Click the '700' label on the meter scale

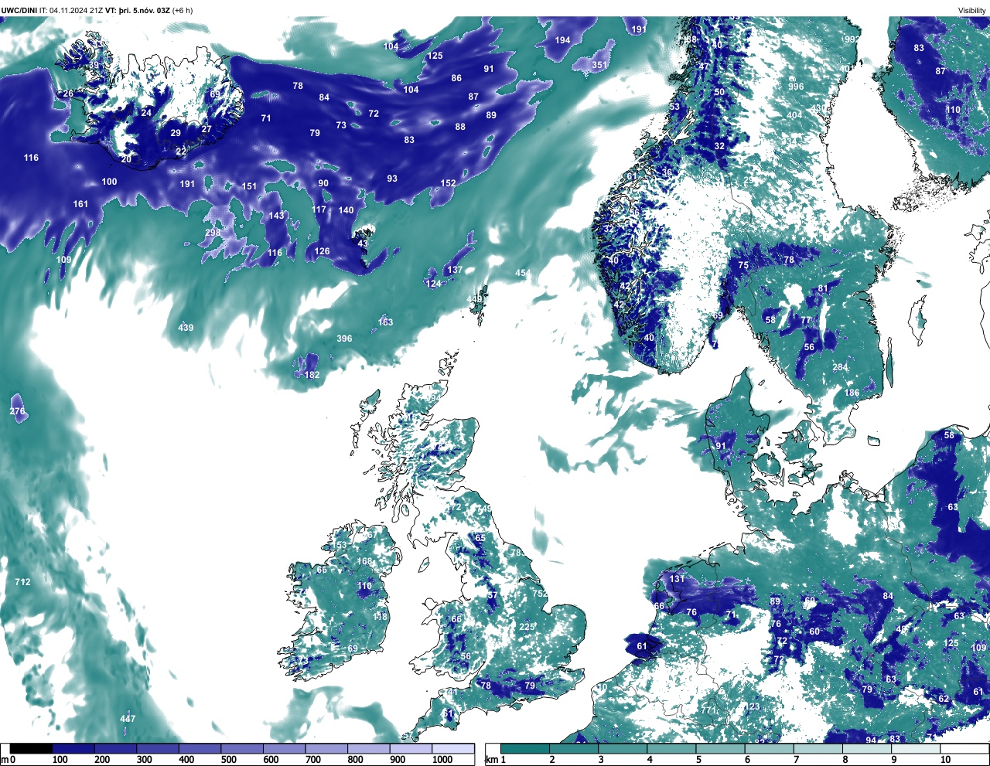313,760
